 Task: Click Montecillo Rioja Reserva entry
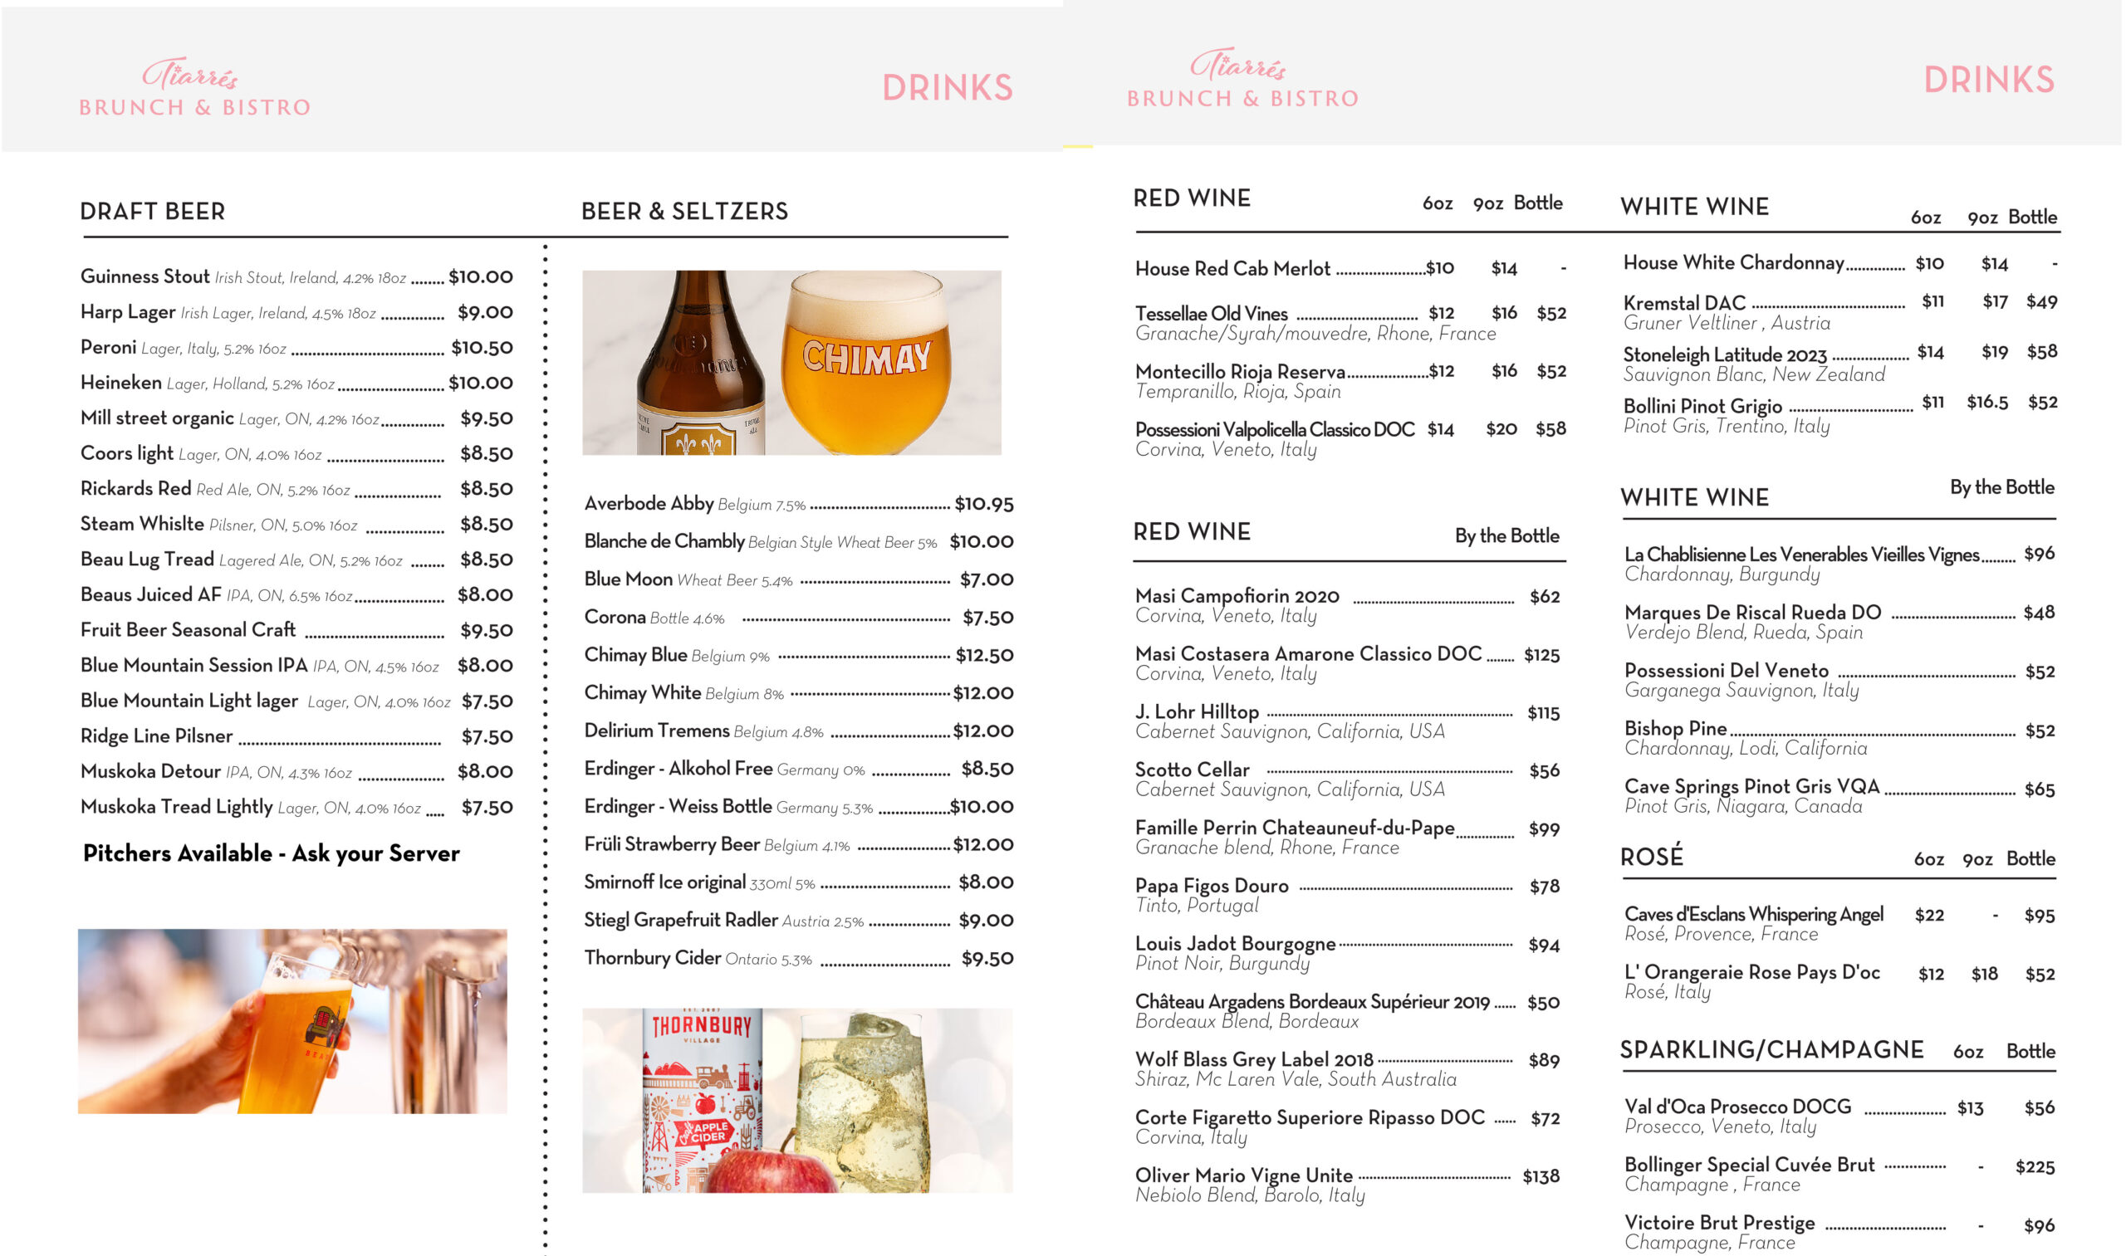[x=1350, y=382]
